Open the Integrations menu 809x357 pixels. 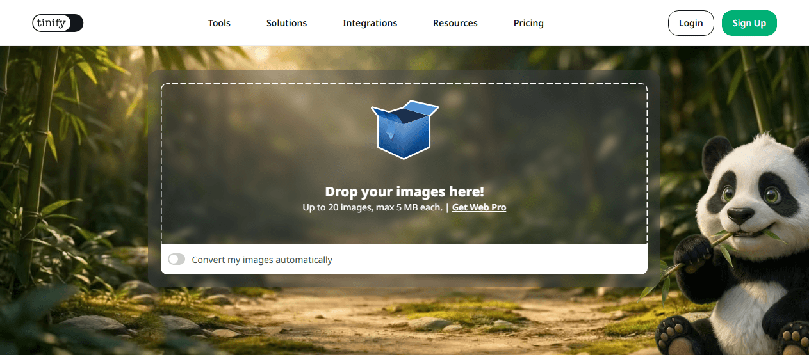[x=370, y=23]
